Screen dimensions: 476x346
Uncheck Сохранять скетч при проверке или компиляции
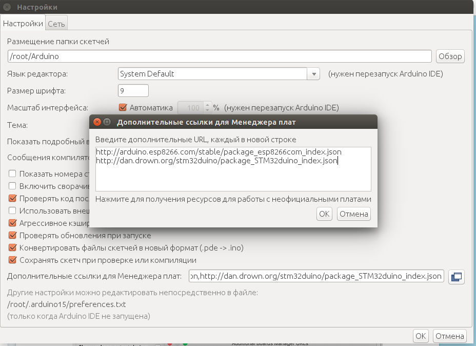[12, 260]
